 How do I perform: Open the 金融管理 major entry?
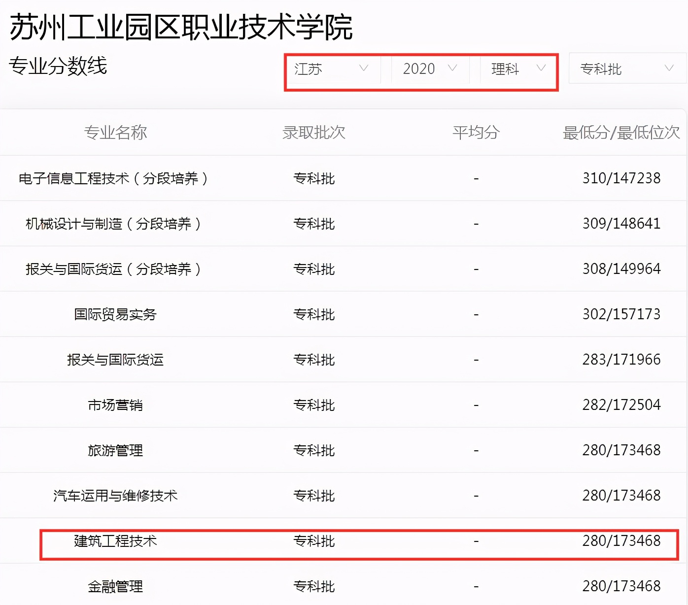[114, 587]
